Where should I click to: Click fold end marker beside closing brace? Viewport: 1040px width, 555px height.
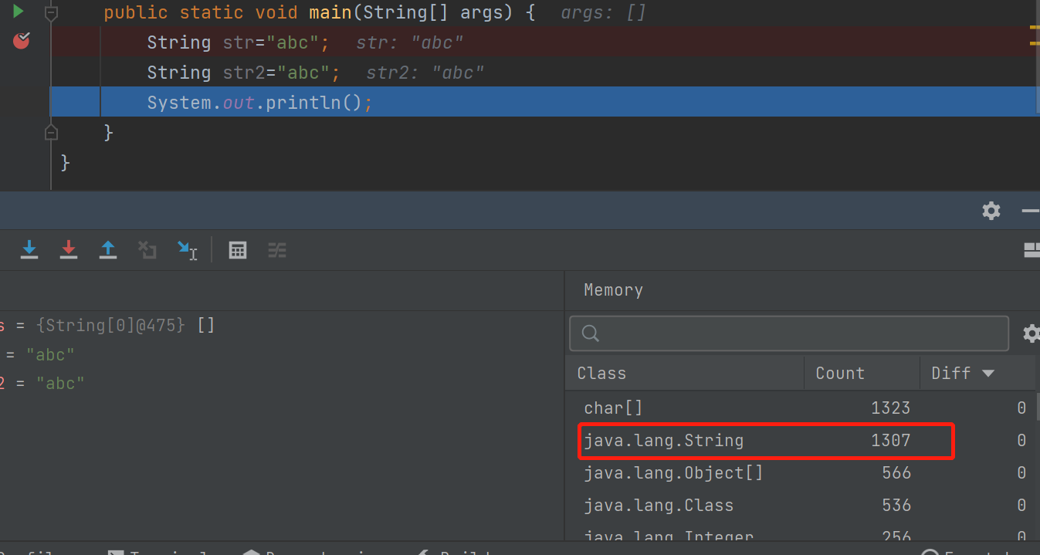tap(51, 133)
